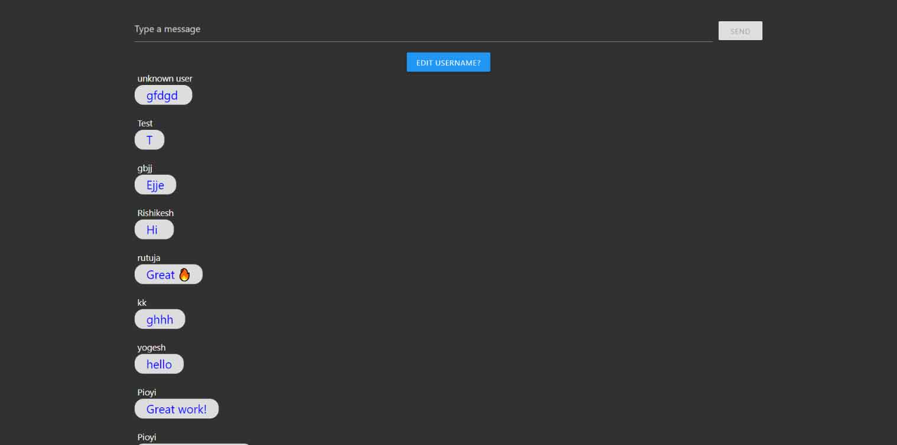Click the Hi message from Rishikesh
This screenshot has width=897, height=445.
coord(154,230)
